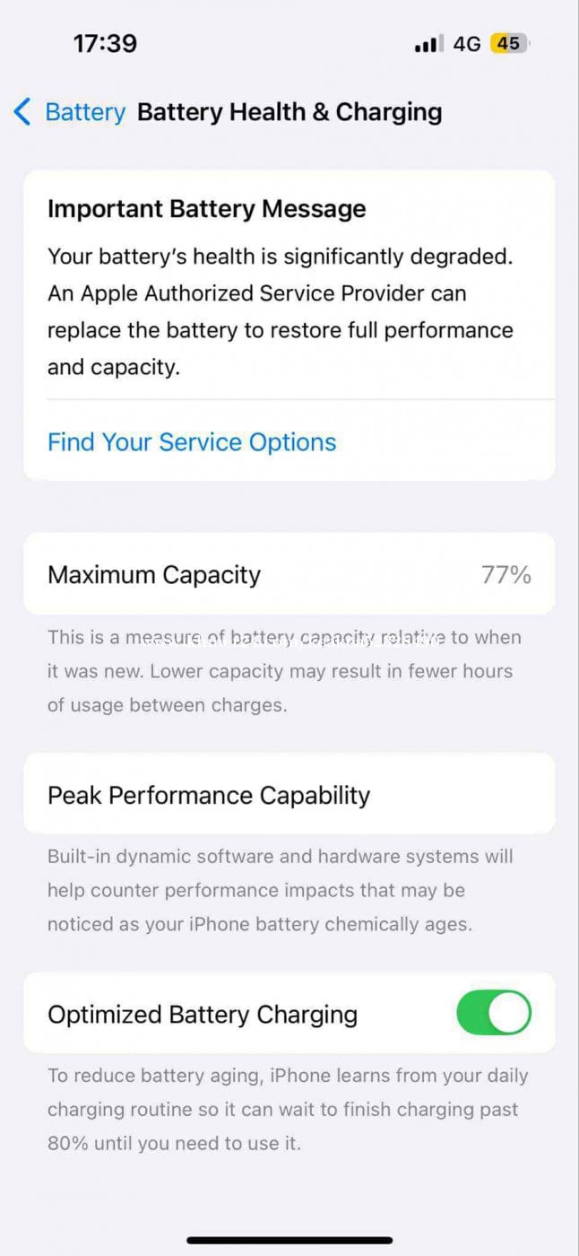579x1256 pixels.
Task: Tap the cellular signal strength icon
Action: pos(429,44)
